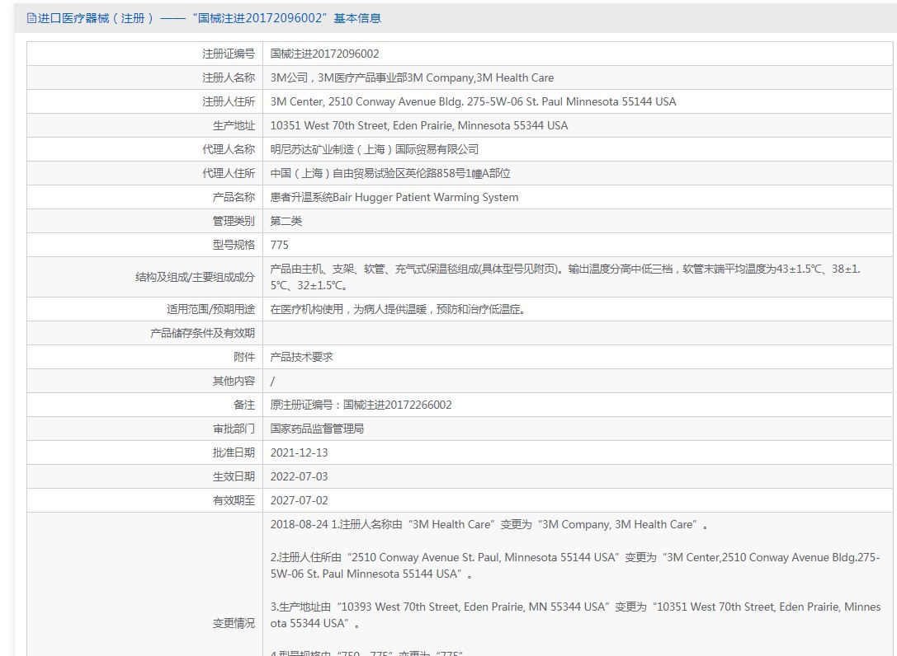Click the 注册人名称 label

pos(229,77)
